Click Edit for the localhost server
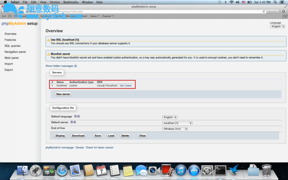Image resolution: width=288 pixels, height=180 pixels. tap(122, 86)
